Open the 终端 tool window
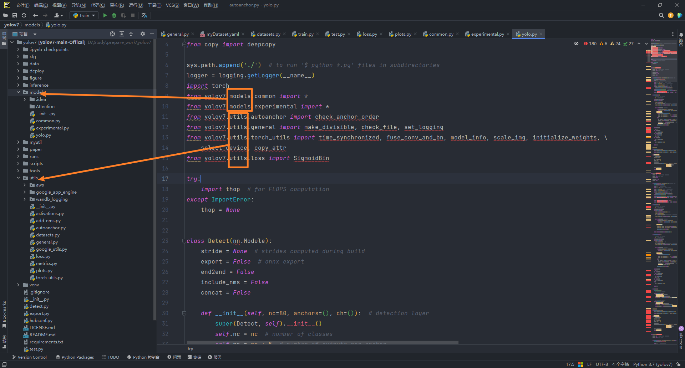Viewport: 685px width, 368px height. coord(194,357)
